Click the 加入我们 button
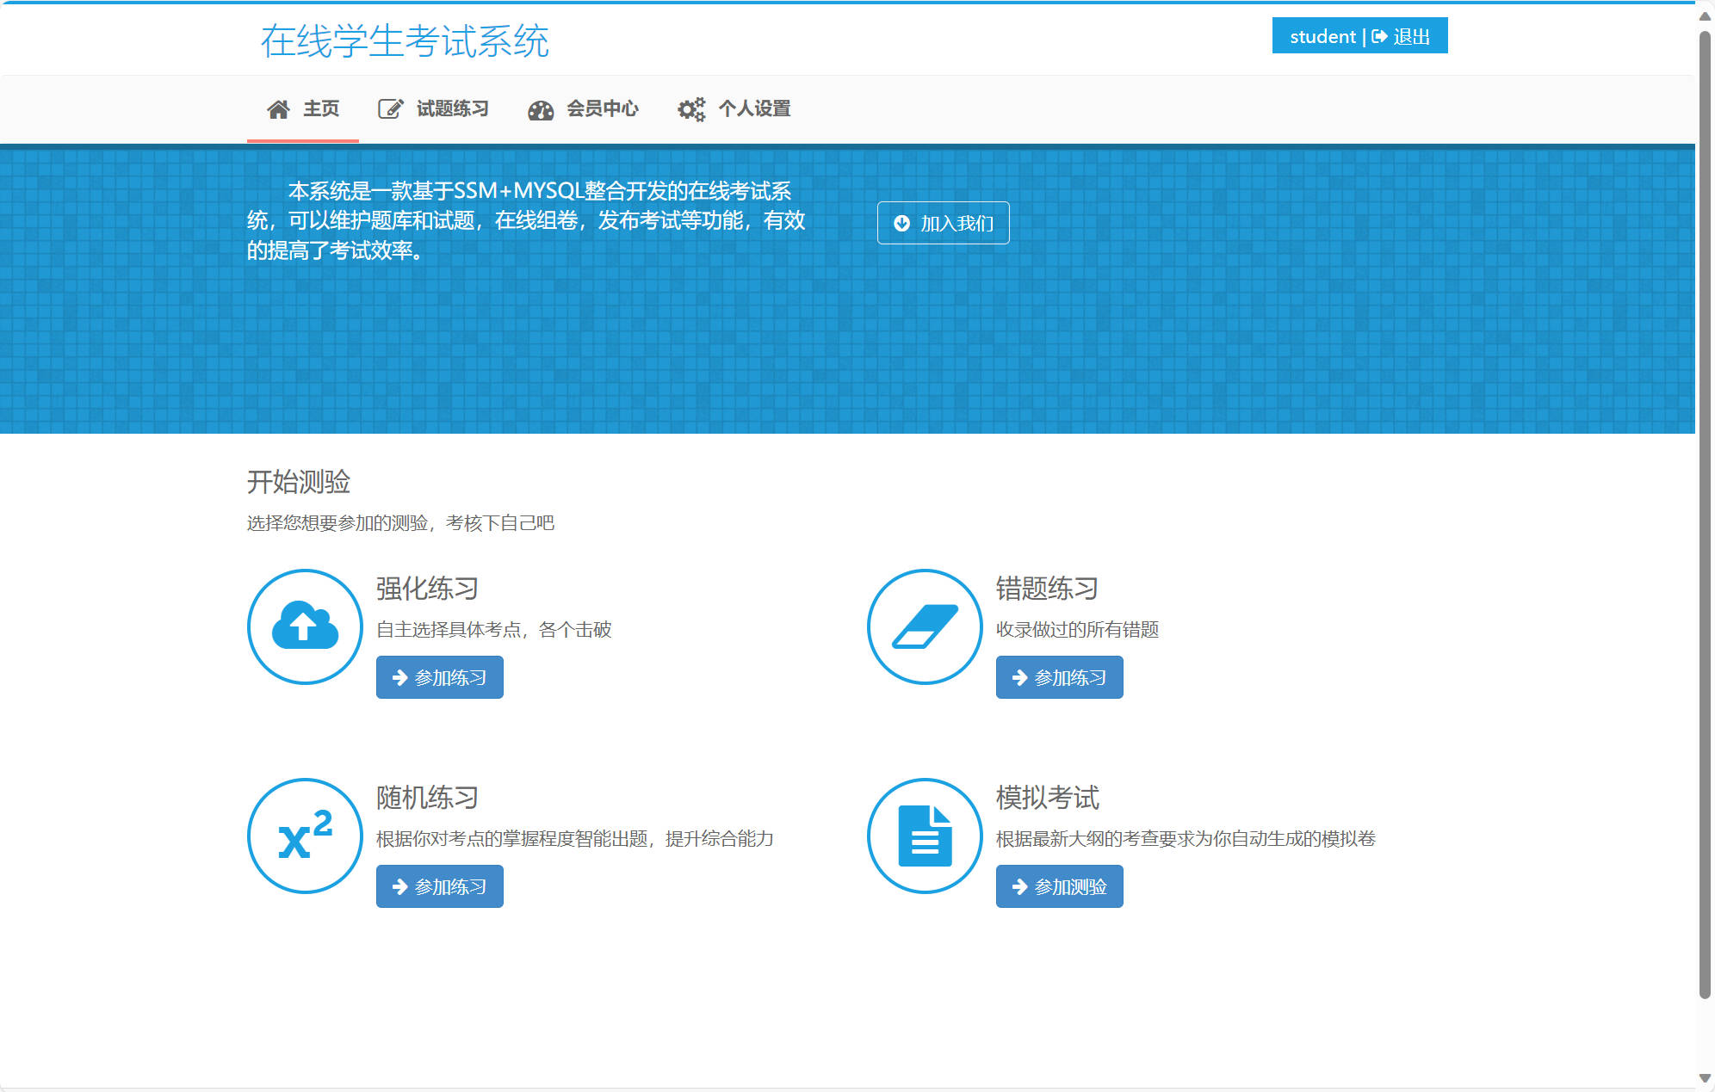Viewport: 1715px width, 1092px height. pos(943,222)
